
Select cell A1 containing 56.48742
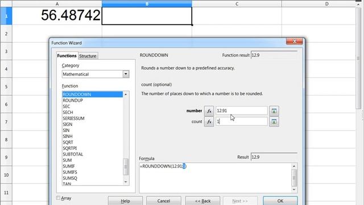click(x=57, y=16)
